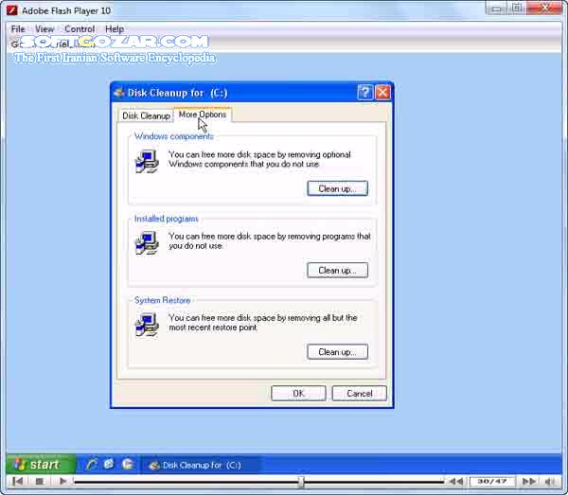Click the Disk Cleanup title bar icon
The width and height of the screenshot is (568, 495).
click(119, 93)
